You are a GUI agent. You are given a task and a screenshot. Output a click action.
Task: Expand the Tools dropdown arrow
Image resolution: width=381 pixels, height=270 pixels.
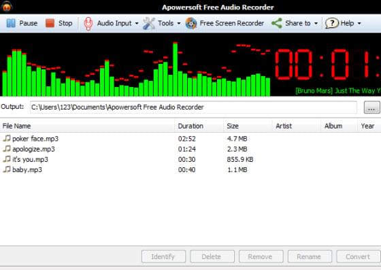(179, 24)
